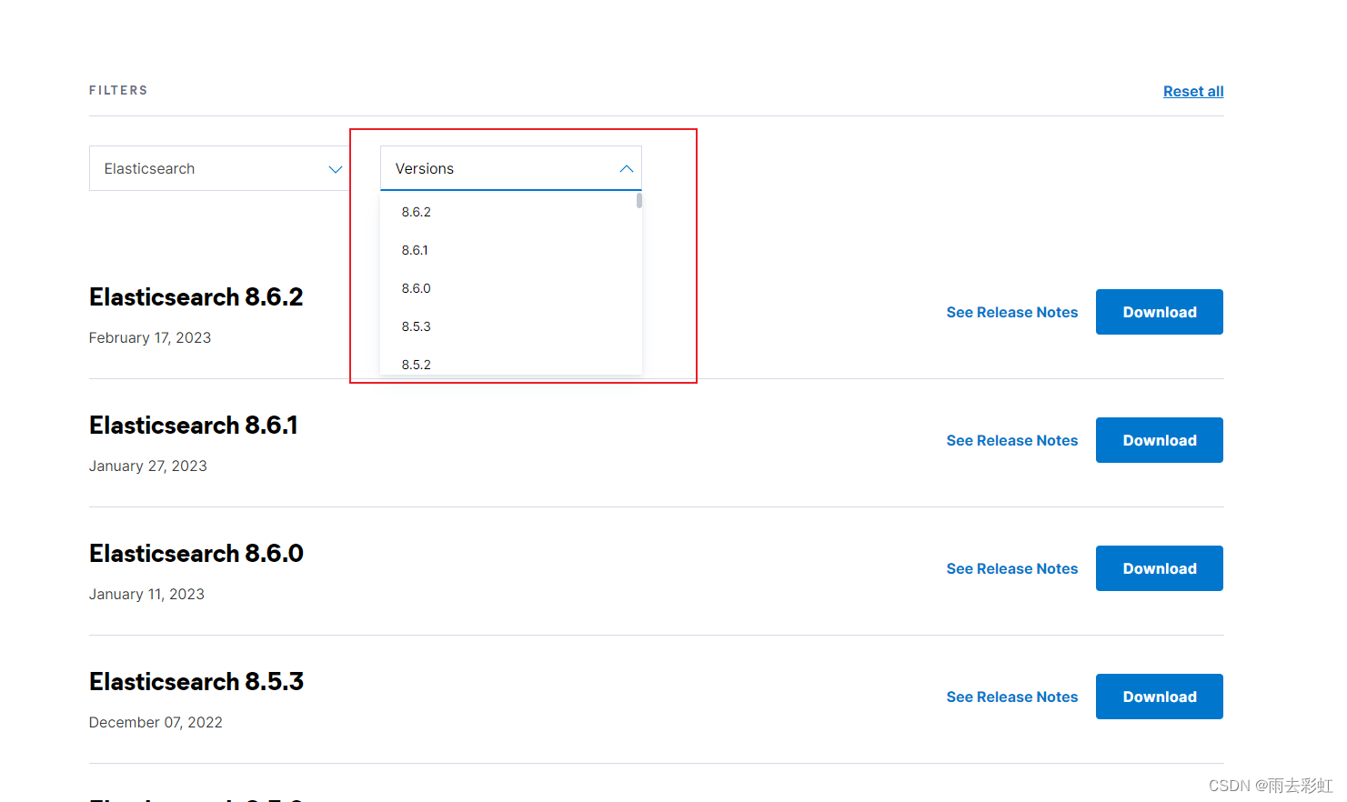This screenshot has width=1347, height=802.
Task: Download Elasticsearch 8.5.3
Action: [x=1160, y=697]
